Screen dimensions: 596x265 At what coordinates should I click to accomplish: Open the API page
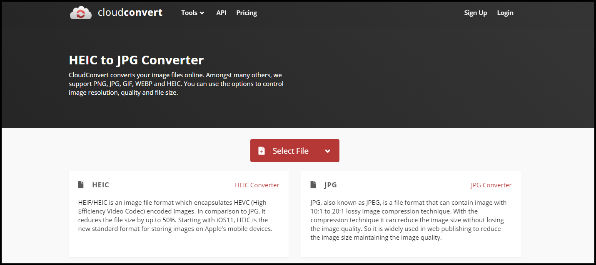click(x=221, y=13)
